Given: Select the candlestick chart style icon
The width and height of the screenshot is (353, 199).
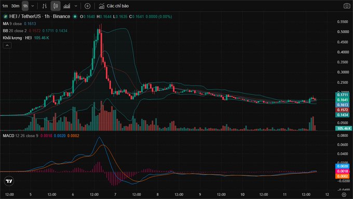Looking at the screenshot, I should 56,6.
